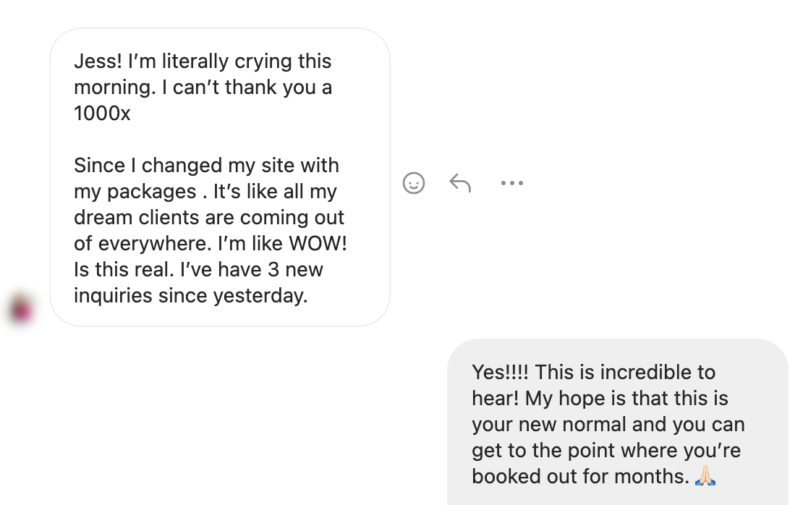Image resolution: width=803 pixels, height=505 pixels.
Task: Click the reply arrow icon
Action: pyautogui.click(x=460, y=183)
